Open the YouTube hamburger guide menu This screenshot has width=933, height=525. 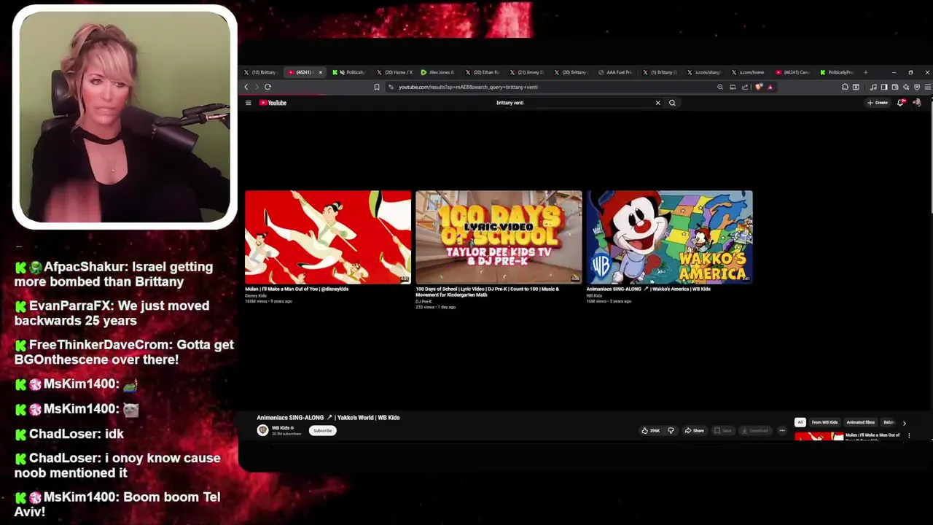click(x=249, y=103)
